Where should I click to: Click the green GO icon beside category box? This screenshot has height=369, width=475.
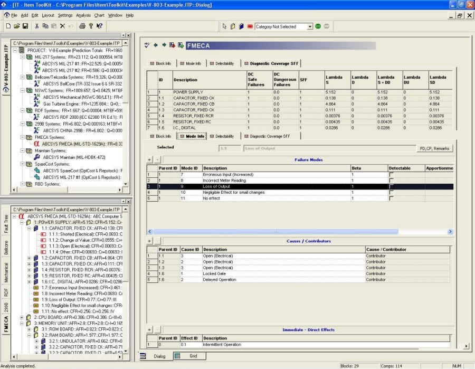pos(318,26)
